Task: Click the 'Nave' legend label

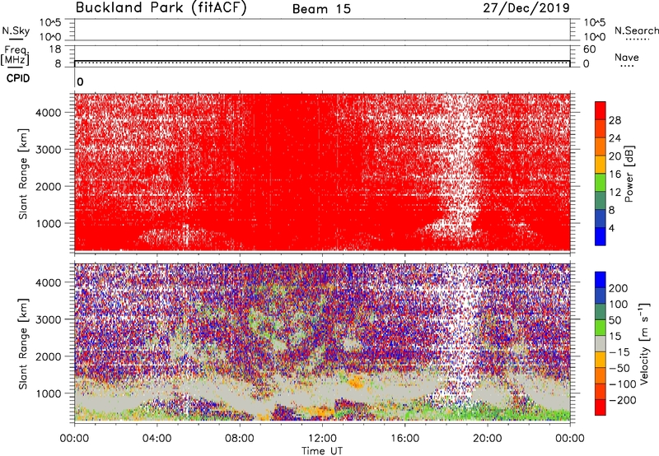Action: (x=627, y=57)
